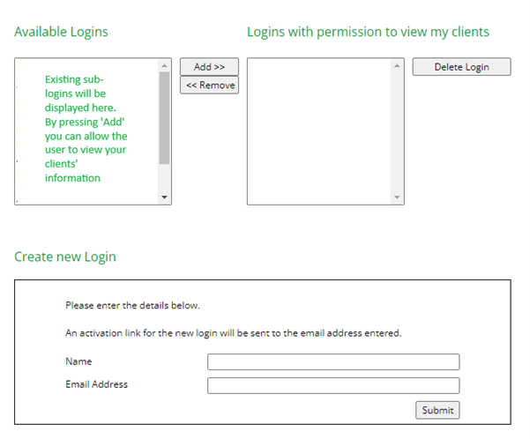Click the scrollbar track below thumb in Available Logins
The width and height of the screenshot is (530, 439).
164,178
